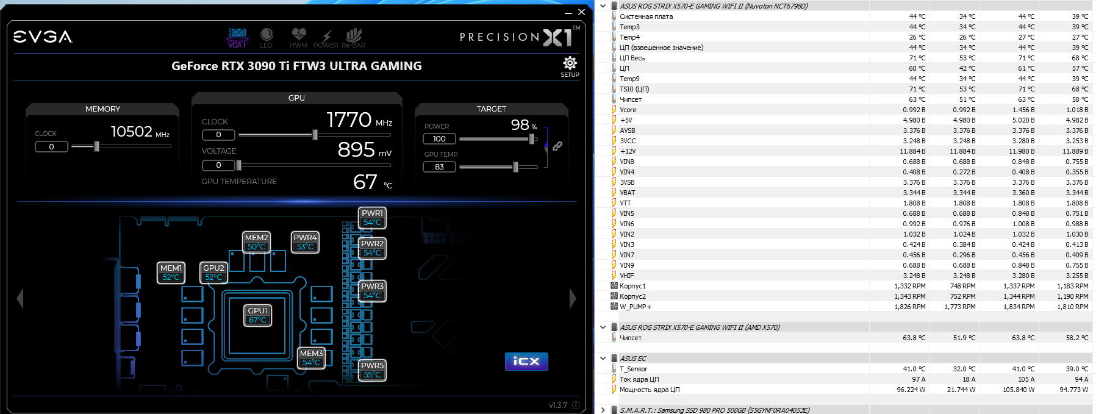Image resolution: width=1096 pixels, height=414 pixels.
Task: Go to next page with right arrow
Action: (x=572, y=298)
